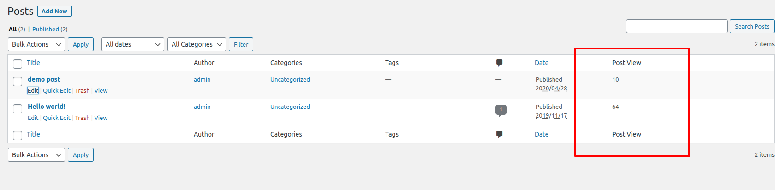Switch to the Published posts view

pyautogui.click(x=45, y=29)
